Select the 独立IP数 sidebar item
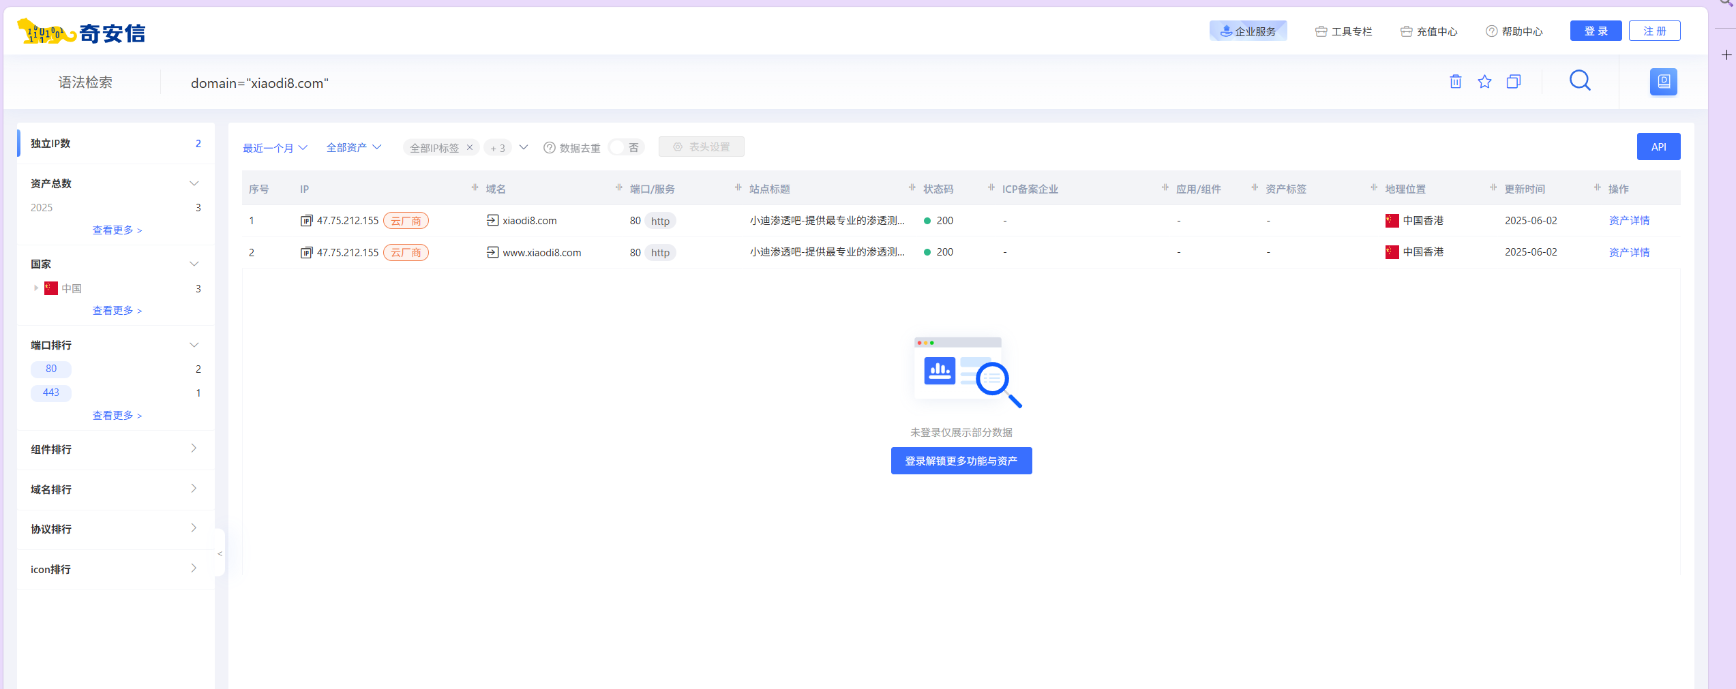The width and height of the screenshot is (1736, 689). point(116,143)
